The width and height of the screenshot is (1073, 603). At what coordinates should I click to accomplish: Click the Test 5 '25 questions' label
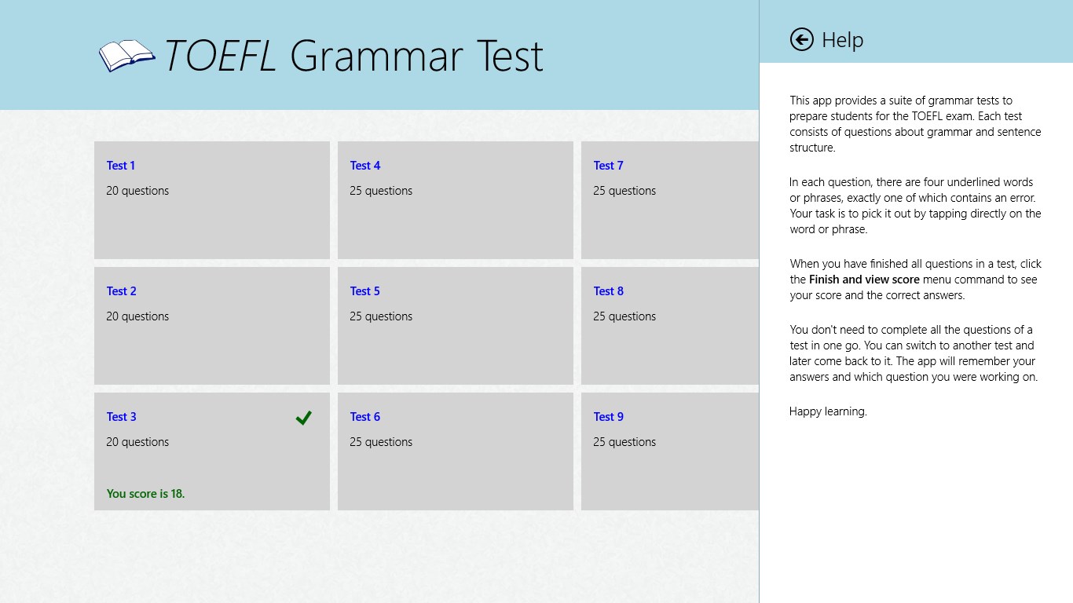click(381, 316)
